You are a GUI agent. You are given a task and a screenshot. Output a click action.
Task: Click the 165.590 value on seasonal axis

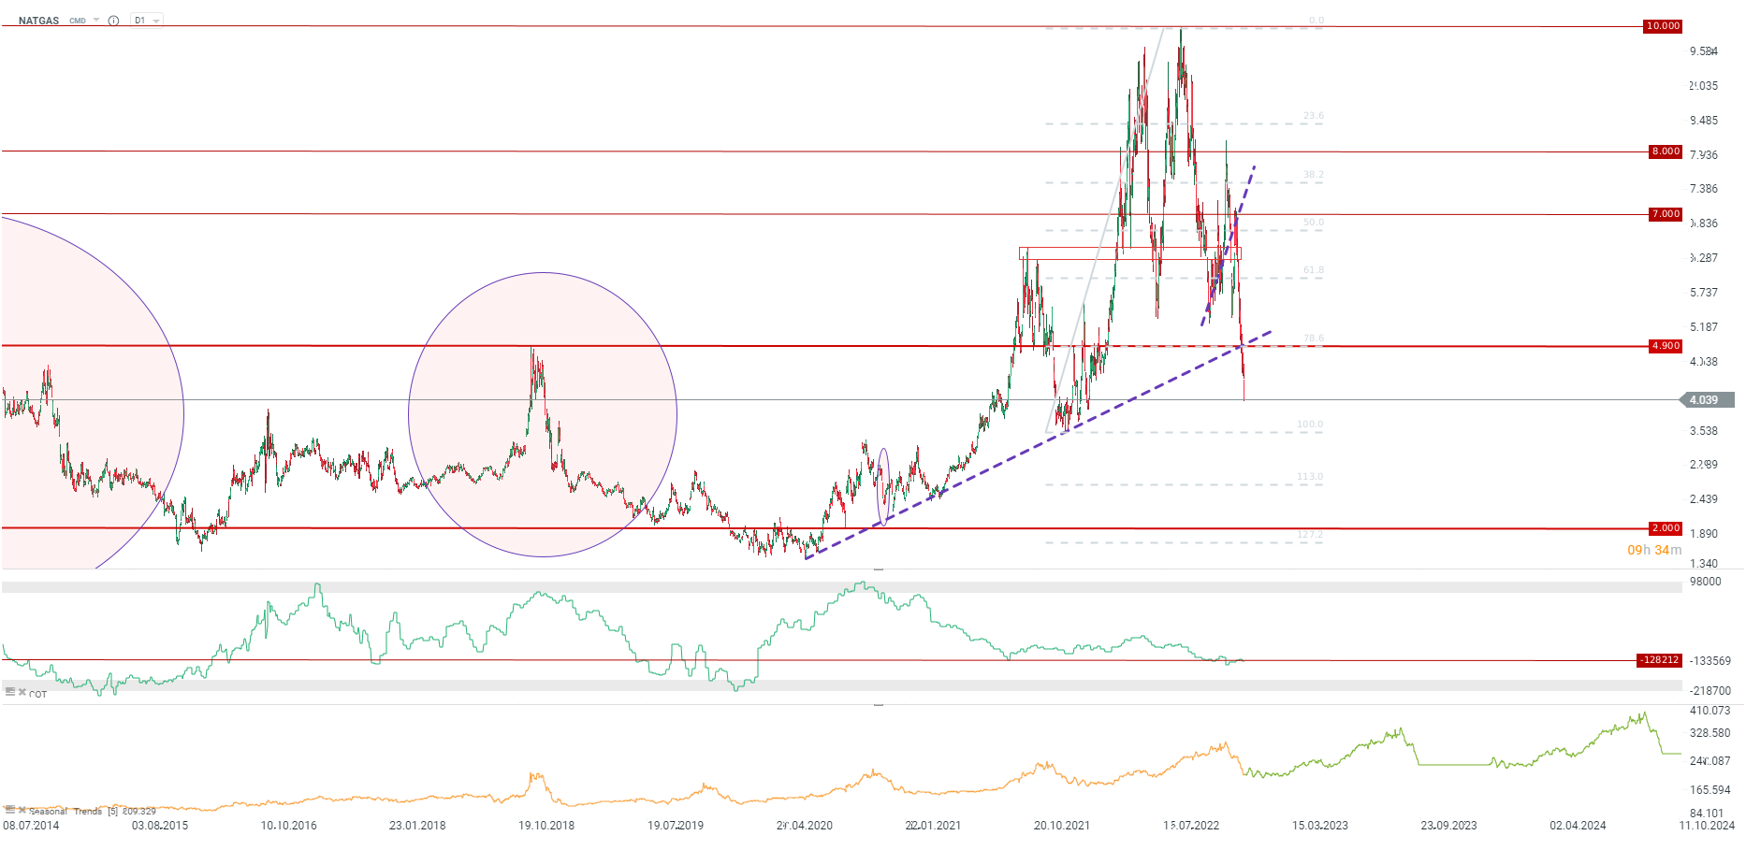click(x=1710, y=790)
